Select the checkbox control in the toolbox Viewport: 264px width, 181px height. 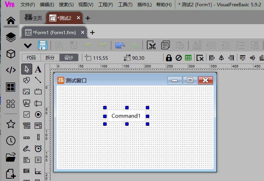(x=27, y=114)
